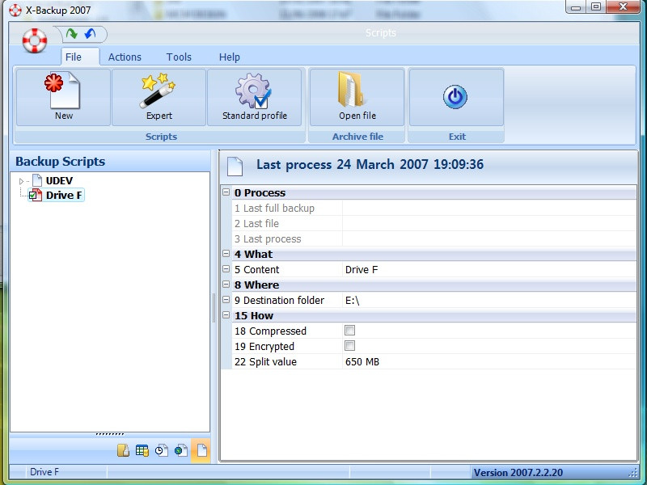Viewport: 647px width, 485px height.
Task: Open the archive folder view icon at bottom
Action: (123, 450)
